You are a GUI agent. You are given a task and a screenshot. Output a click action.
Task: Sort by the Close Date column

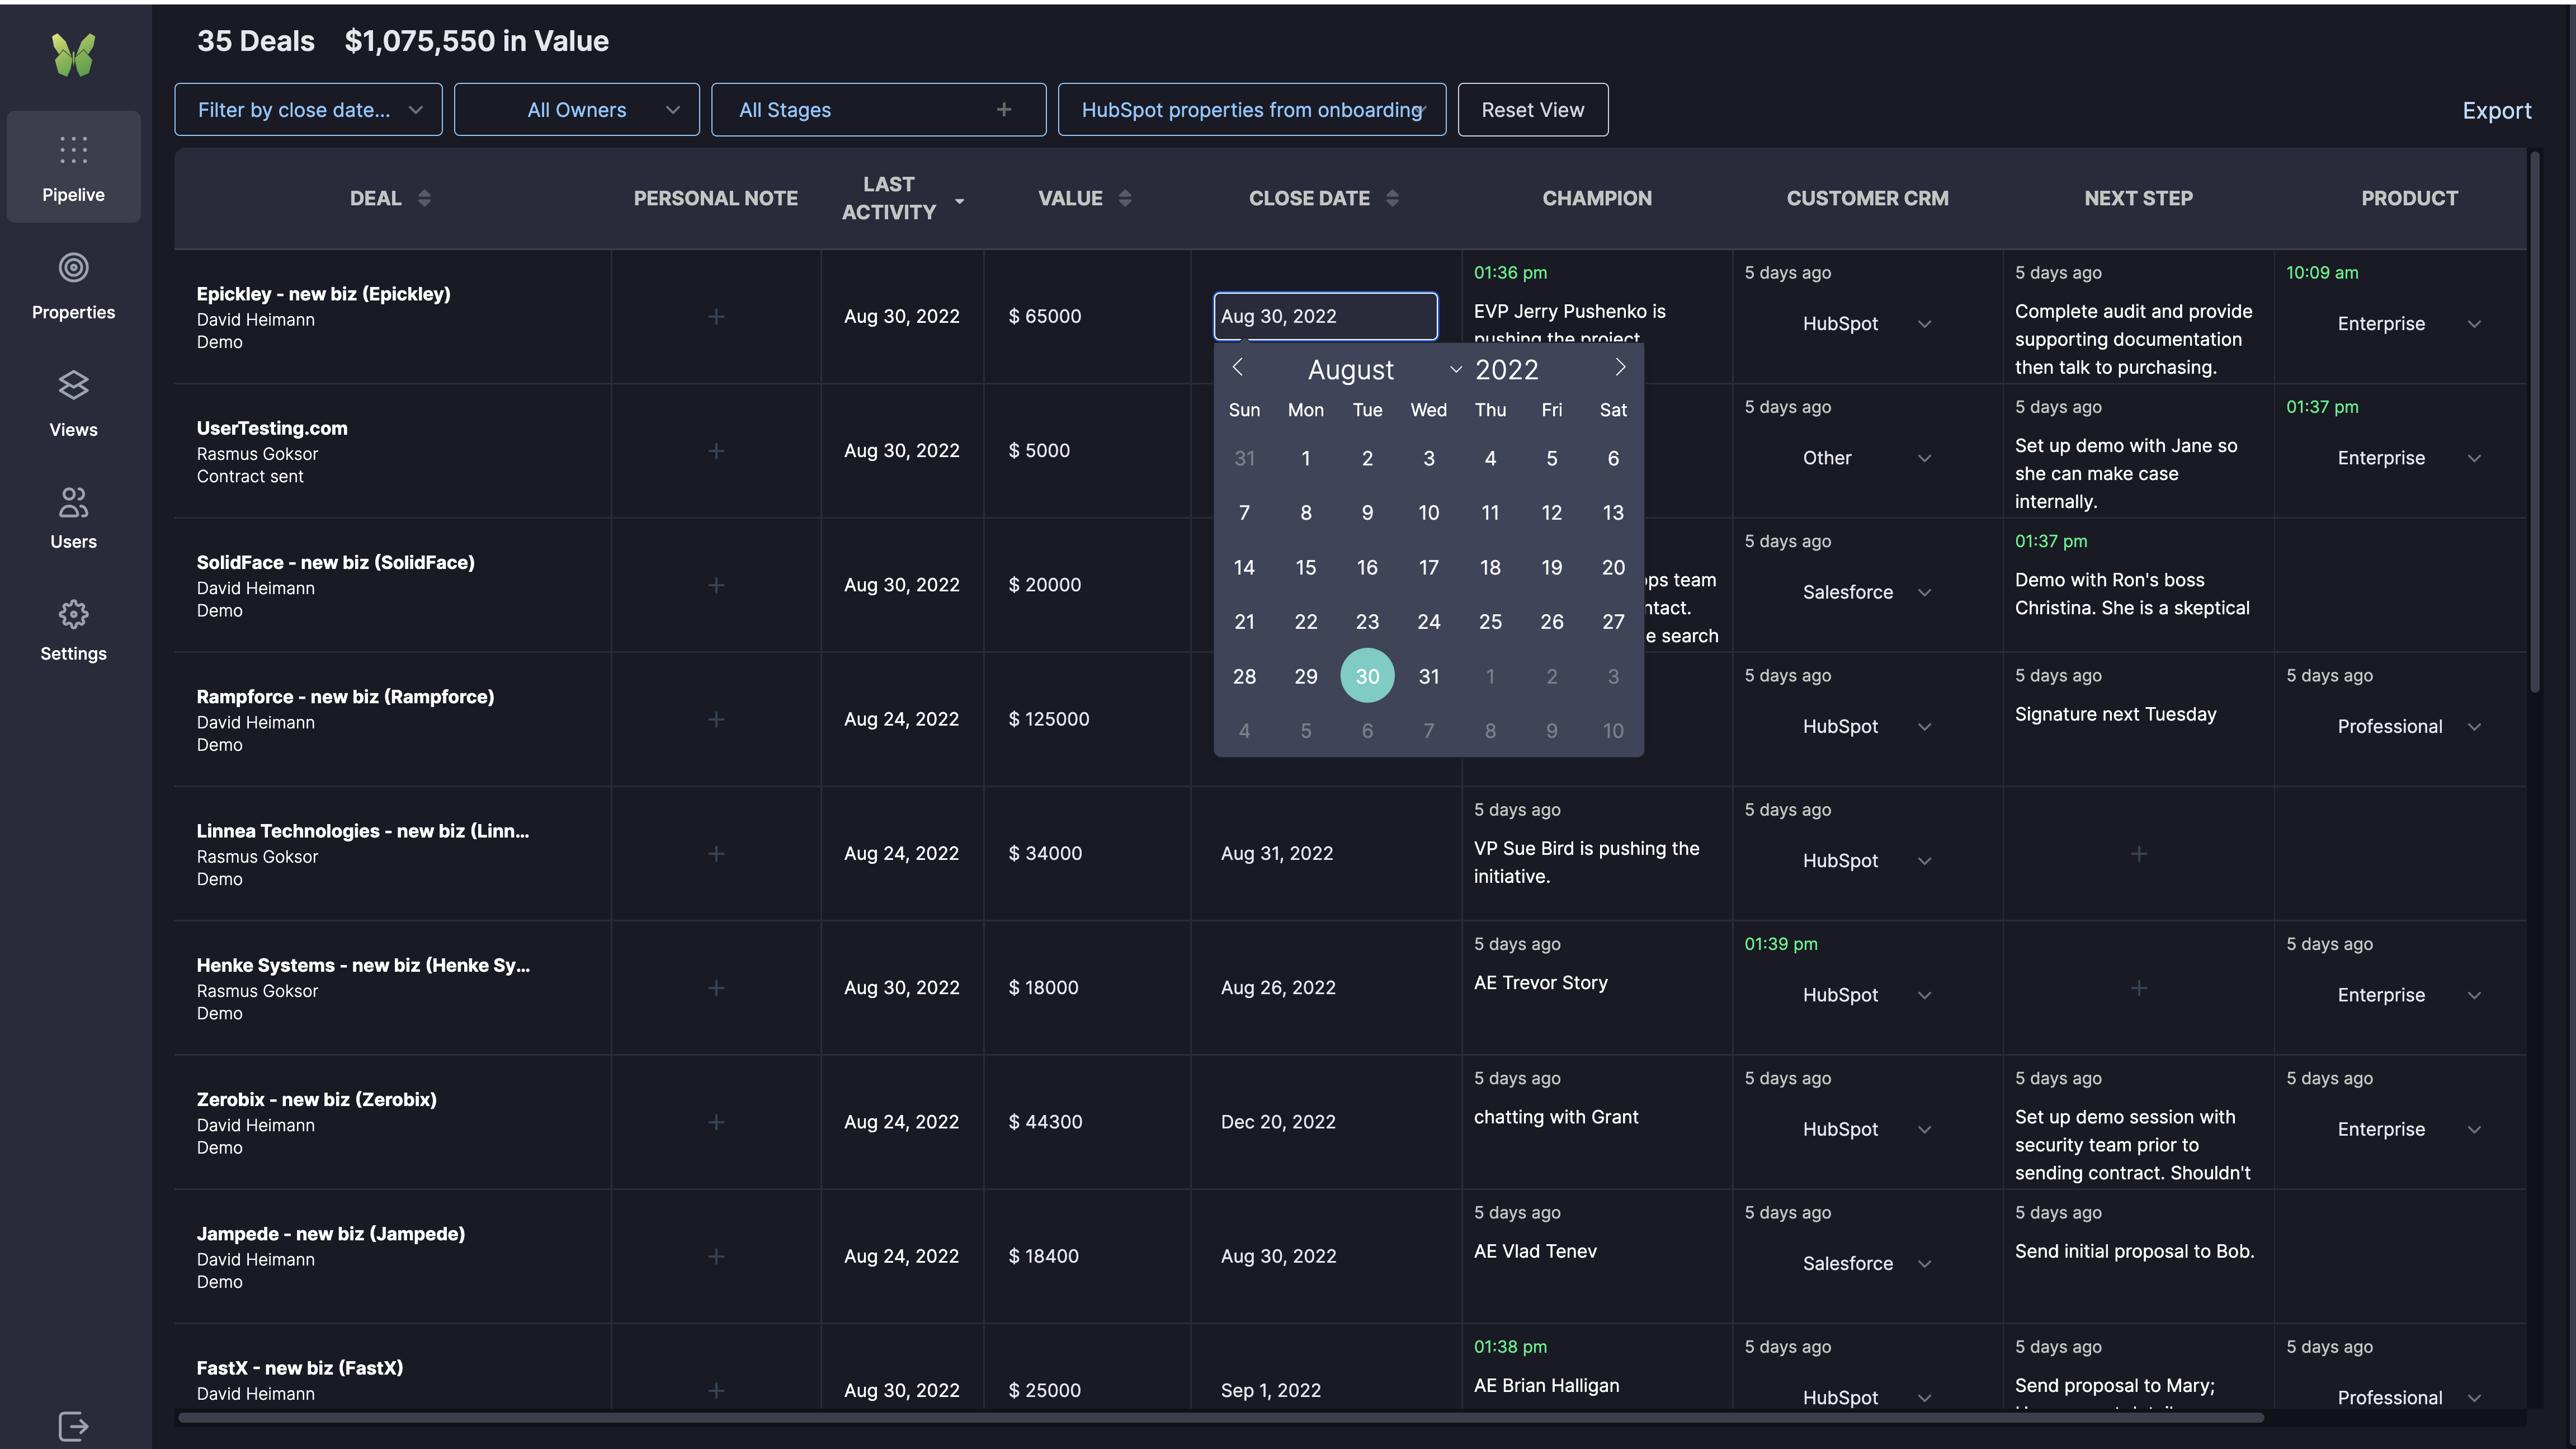coord(1392,198)
